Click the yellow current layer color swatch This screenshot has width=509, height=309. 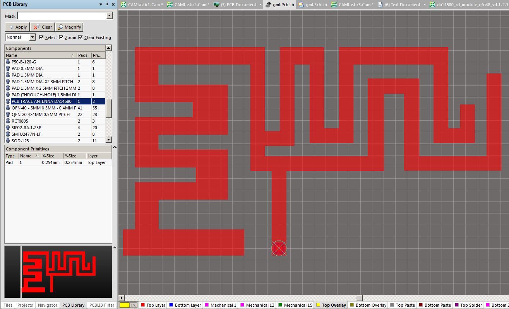124,305
